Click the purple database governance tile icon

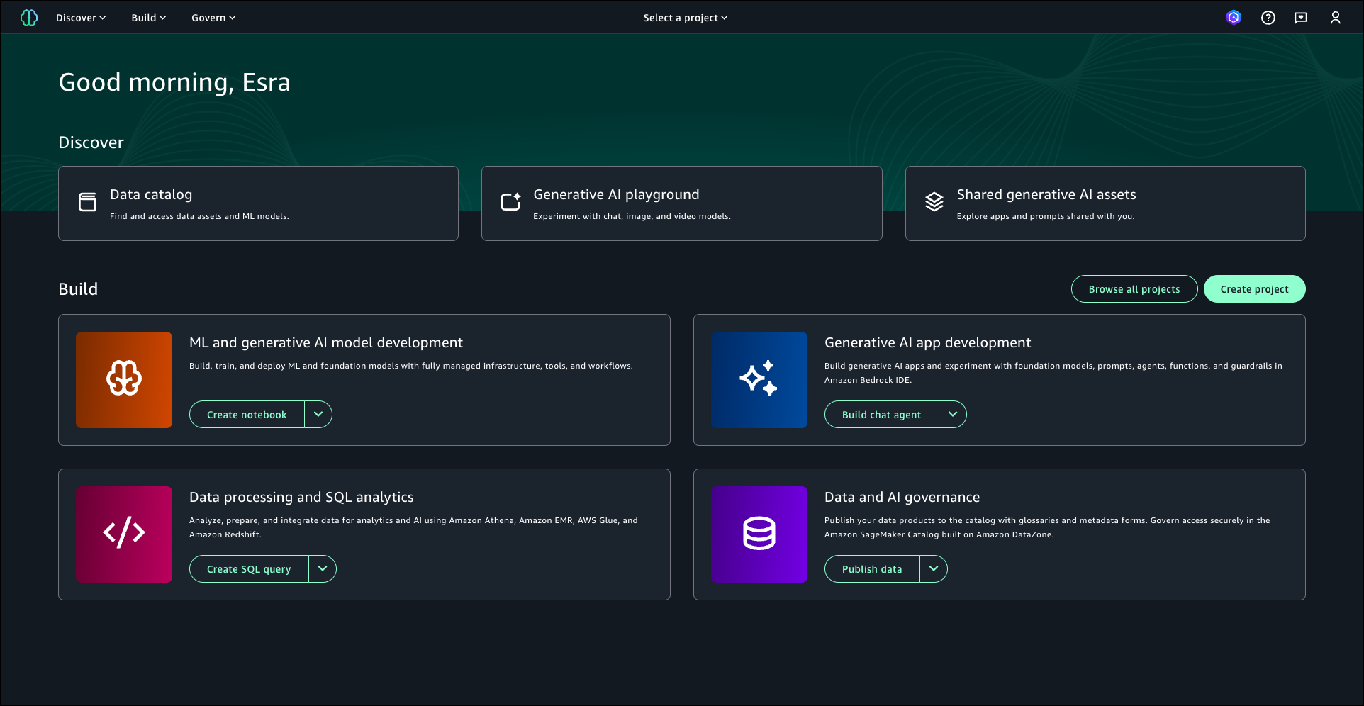click(x=759, y=534)
